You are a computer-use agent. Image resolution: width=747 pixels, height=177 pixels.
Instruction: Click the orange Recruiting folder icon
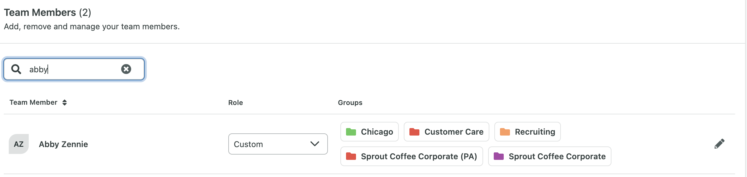point(505,132)
